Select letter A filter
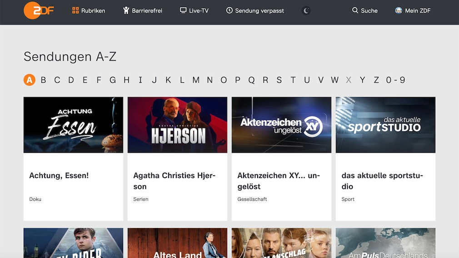The image size is (459, 258). pos(29,80)
